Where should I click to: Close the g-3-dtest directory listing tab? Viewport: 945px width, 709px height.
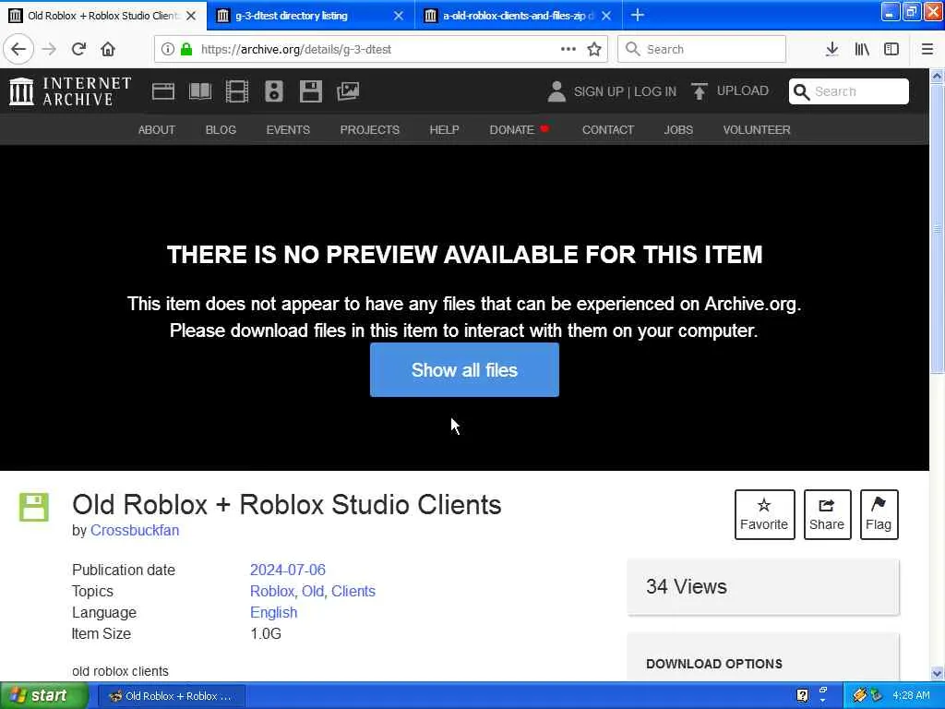(x=399, y=16)
